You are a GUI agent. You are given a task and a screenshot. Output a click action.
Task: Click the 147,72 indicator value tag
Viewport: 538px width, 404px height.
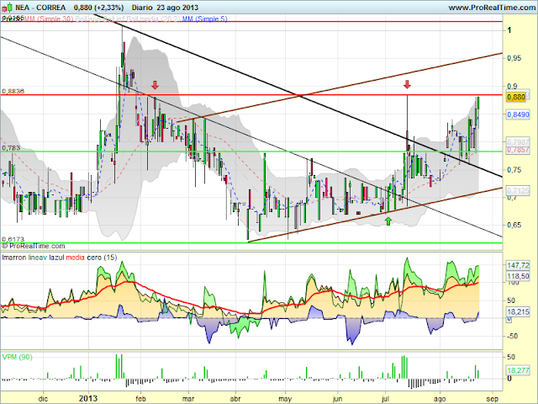tap(518, 265)
